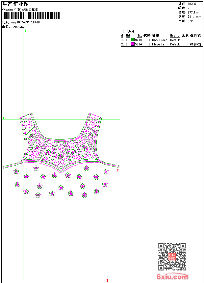Click the stitch count value 15335
204x283 pixels.
point(192,4)
